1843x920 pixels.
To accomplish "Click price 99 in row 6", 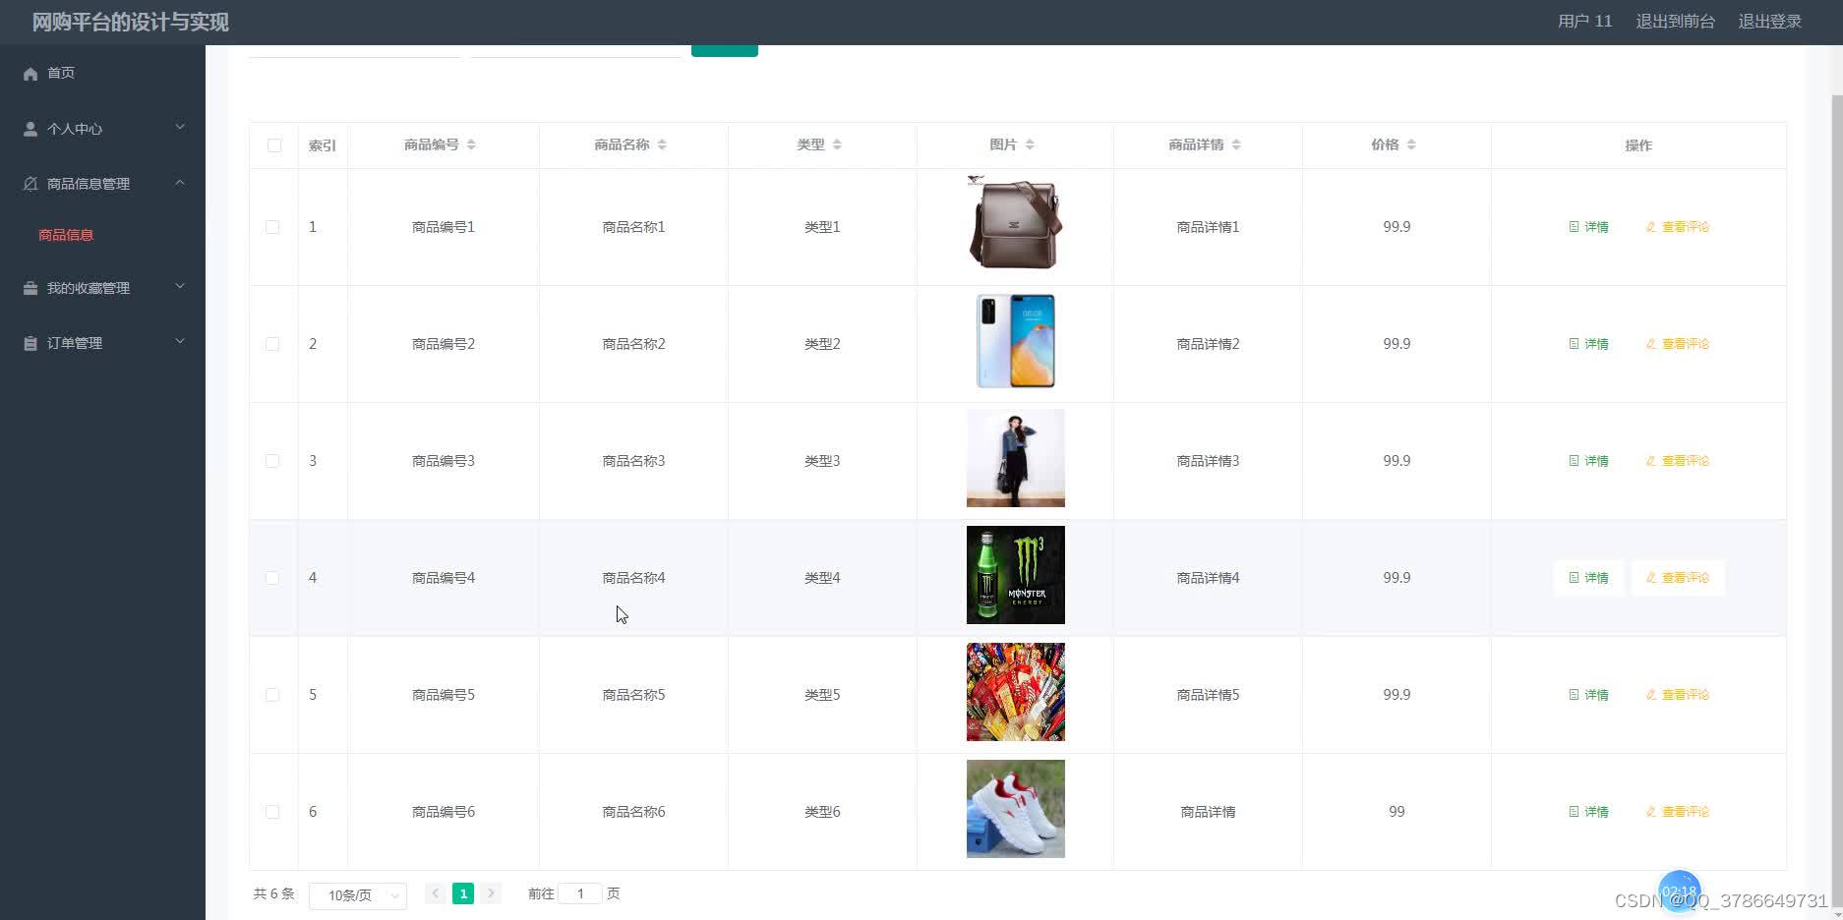I will 1397,812.
